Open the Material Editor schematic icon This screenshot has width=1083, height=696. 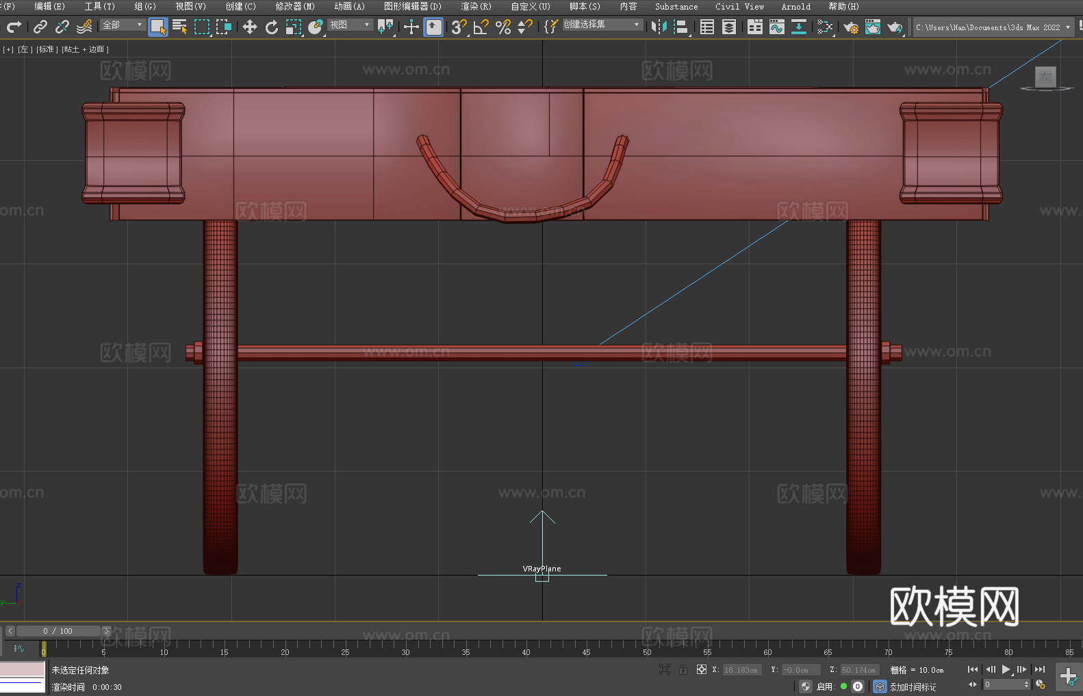825,27
